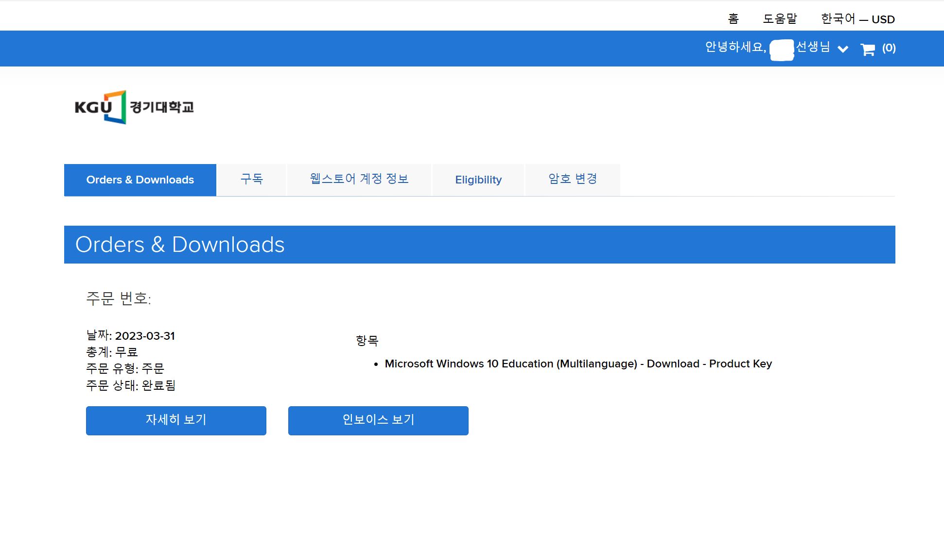Switch to the Eligibility tab

pos(478,180)
